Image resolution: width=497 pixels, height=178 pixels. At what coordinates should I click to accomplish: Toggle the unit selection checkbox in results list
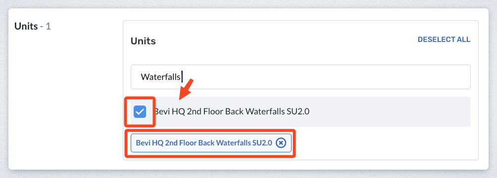[140, 112]
